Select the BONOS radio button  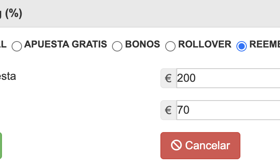(117, 46)
